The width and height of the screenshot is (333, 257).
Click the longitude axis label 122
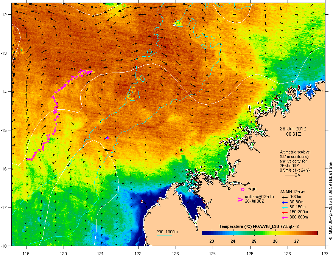138,254
